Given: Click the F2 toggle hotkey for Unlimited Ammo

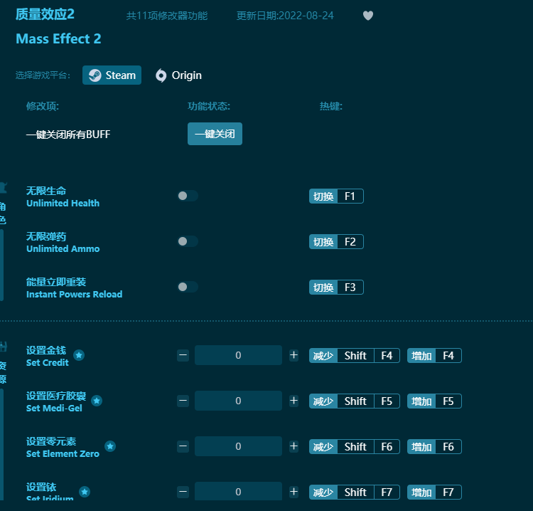Looking at the screenshot, I should pos(336,242).
